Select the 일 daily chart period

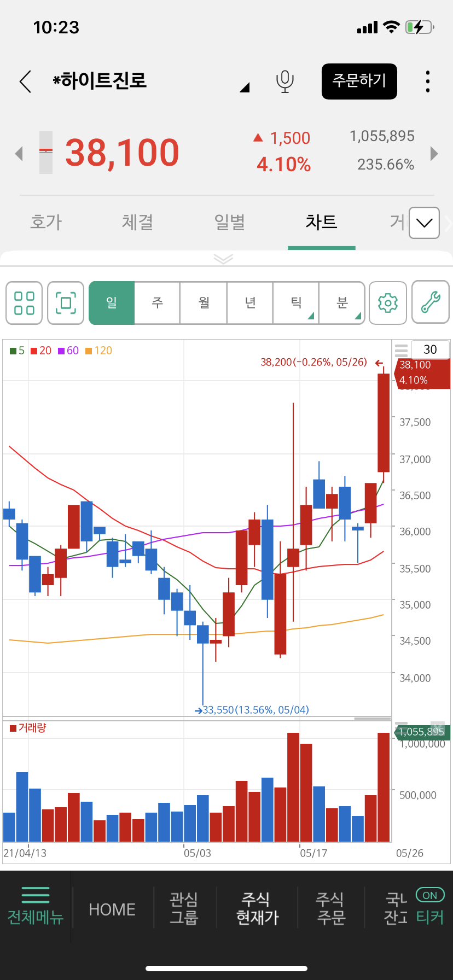coord(112,303)
